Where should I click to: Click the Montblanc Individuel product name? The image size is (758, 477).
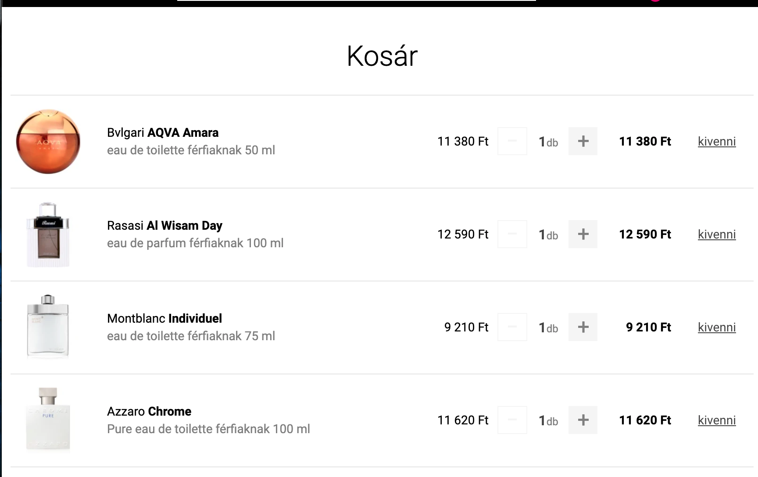(x=164, y=318)
